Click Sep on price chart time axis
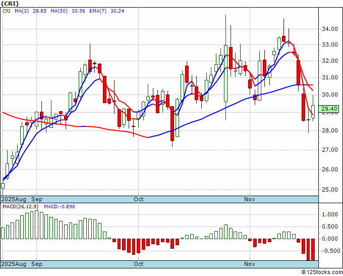This screenshot has height=276, width=343. pyautogui.click(x=36, y=199)
